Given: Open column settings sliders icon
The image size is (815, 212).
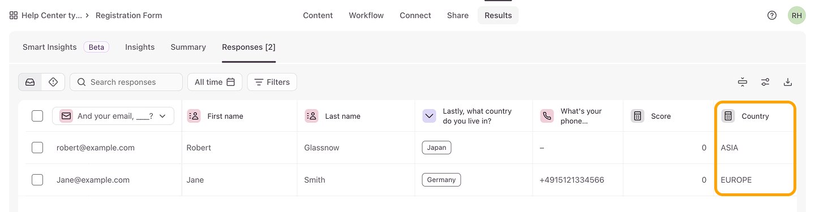Looking at the screenshot, I should tap(765, 82).
